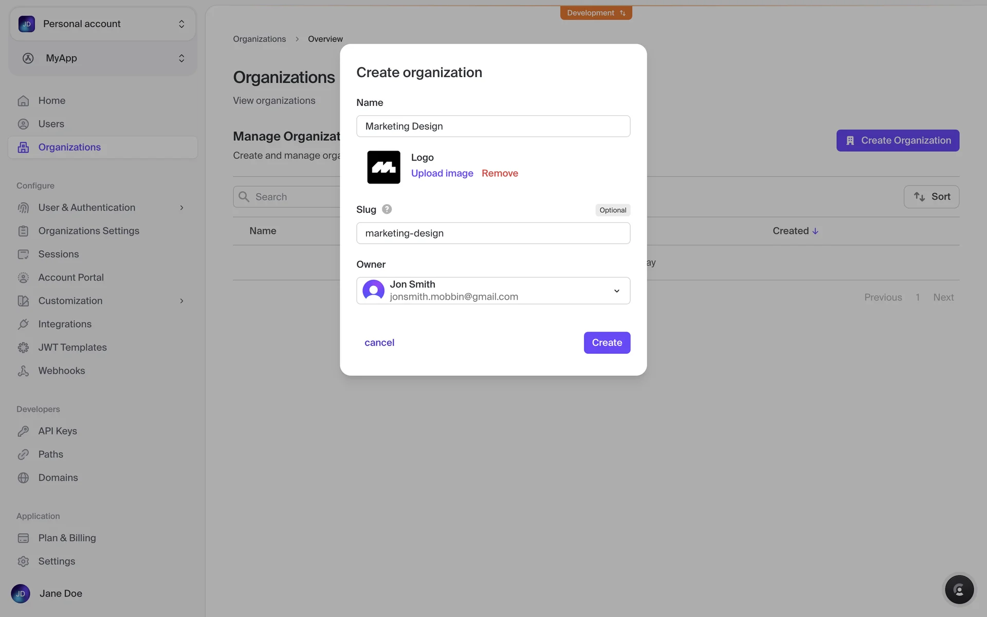The width and height of the screenshot is (987, 617).
Task: Click the Sessions icon in sidebar
Action: coord(23,255)
